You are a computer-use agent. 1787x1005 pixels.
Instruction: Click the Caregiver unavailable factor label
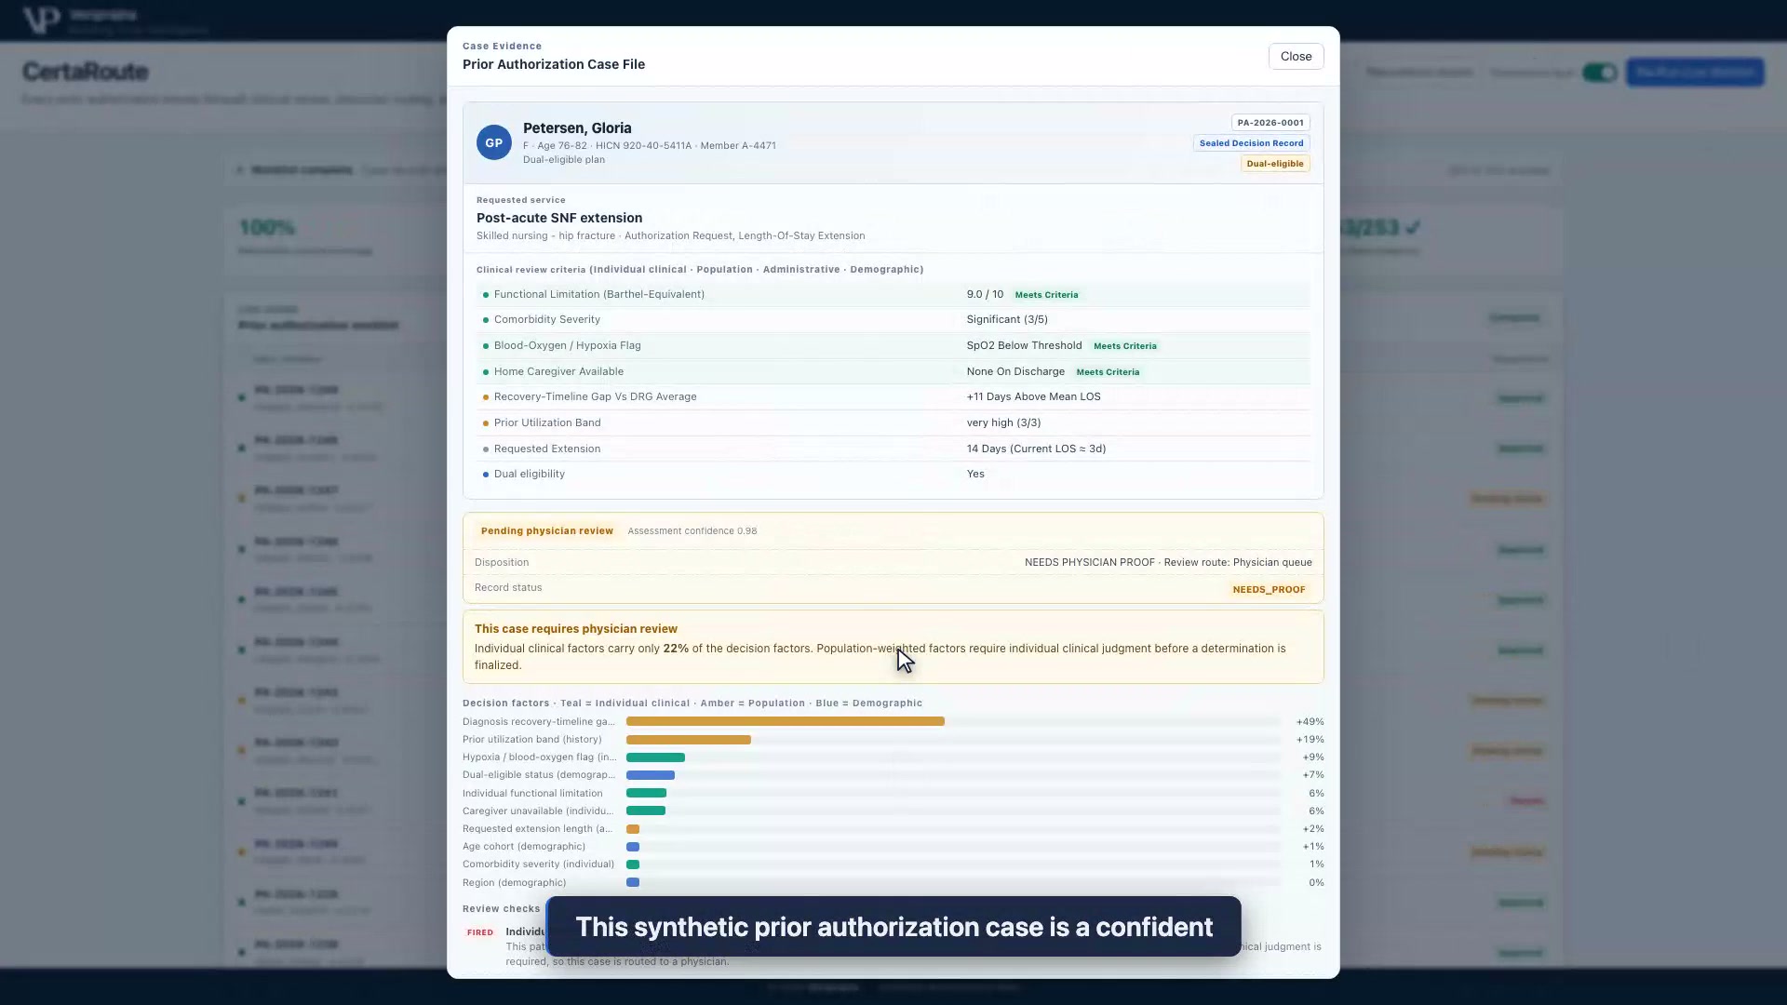pos(538,811)
